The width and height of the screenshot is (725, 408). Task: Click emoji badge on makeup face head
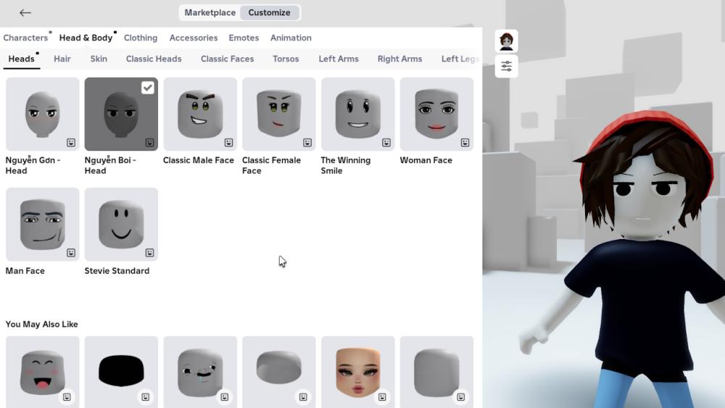tap(382, 396)
